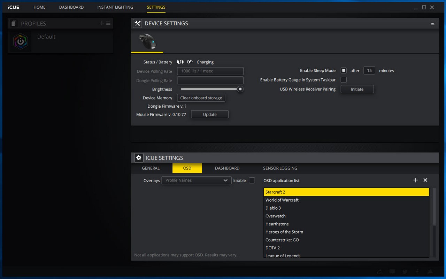Image resolution: width=446 pixels, height=279 pixels.
Task: Select the 'Default' profile name
Action: (46, 37)
